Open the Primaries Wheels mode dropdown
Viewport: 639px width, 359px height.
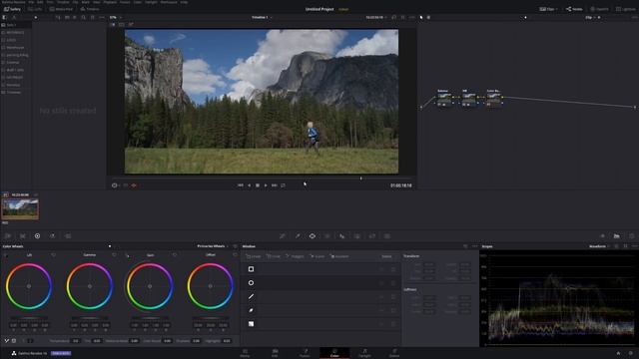(x=213, y=246)
